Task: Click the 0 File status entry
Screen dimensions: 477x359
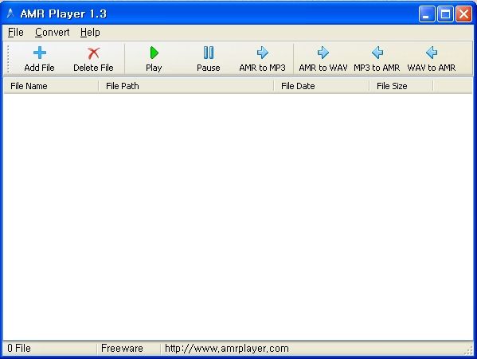Action: (19, 349)
